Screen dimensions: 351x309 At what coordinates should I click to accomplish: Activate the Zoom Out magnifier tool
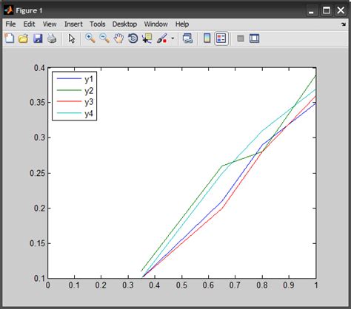click(104, 38)
